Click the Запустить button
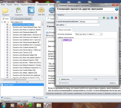The width and height of the screenshot is (121, 108). pos(64,79)
